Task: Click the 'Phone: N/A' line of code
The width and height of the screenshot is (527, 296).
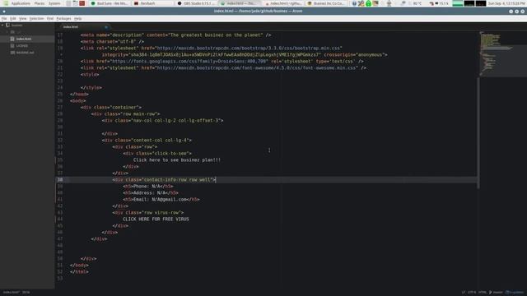Action: coord(148,187)
